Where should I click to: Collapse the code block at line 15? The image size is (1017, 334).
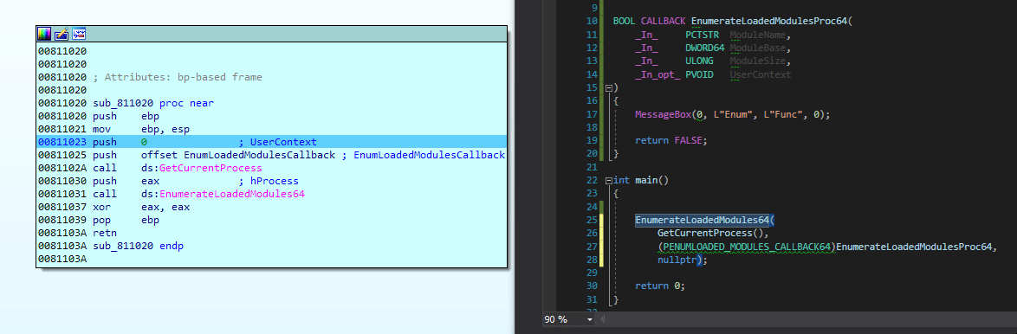(608, 87)
